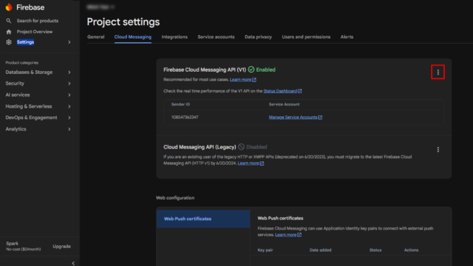Click the Key pair column header
The height and width of the screenshot is (266, 473).
pyautogui.click(x=265, y=250)
